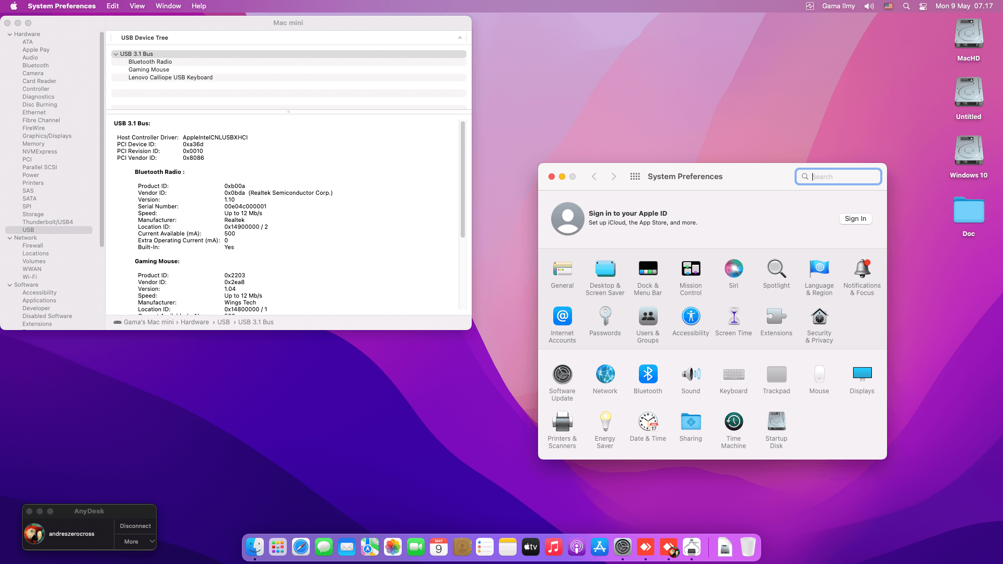
Task: Collapse the Hardware section in sidebar
Action: 9,34
